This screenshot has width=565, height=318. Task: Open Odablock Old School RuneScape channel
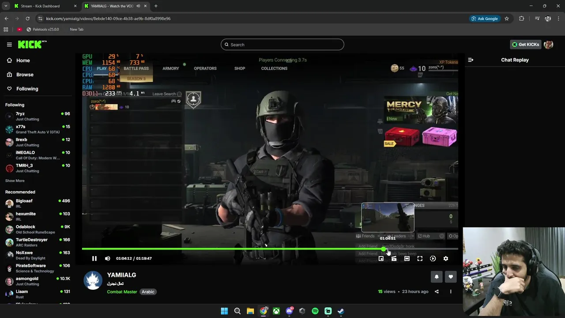click(38, 229)
